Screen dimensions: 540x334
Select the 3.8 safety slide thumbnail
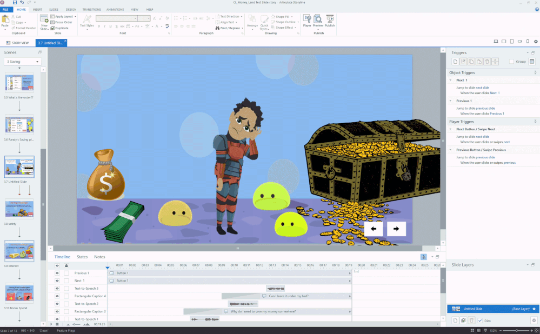tap(19, 209)
